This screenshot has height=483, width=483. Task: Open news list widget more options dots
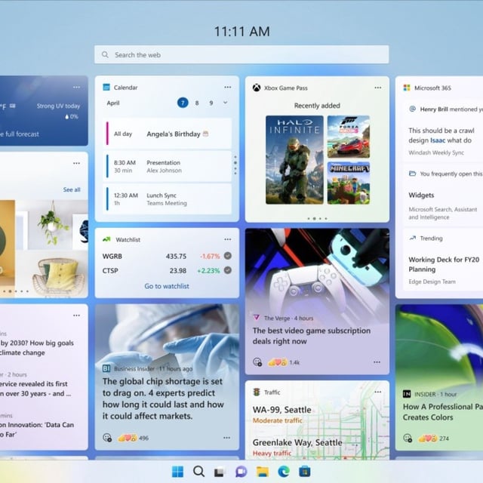click(x=77, y=315)
